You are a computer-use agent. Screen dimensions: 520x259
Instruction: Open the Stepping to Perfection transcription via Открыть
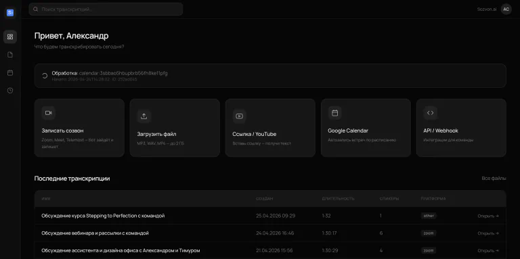click(488, 216)
